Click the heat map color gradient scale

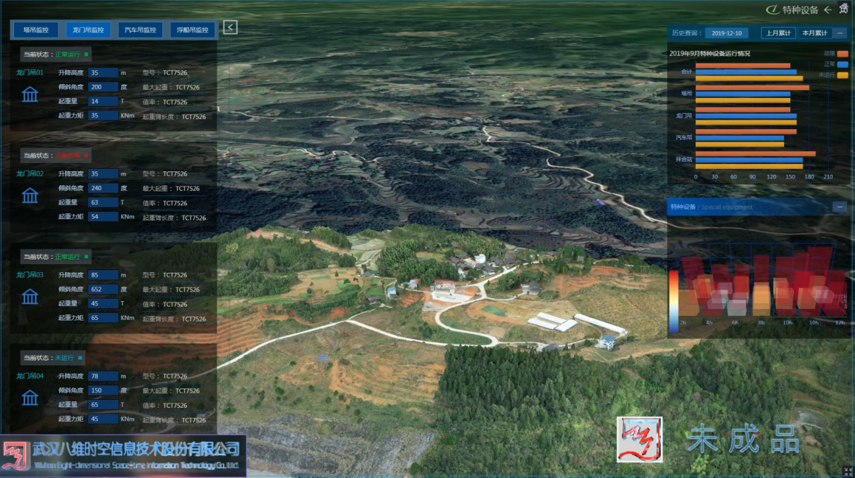(x=673, y=300)
